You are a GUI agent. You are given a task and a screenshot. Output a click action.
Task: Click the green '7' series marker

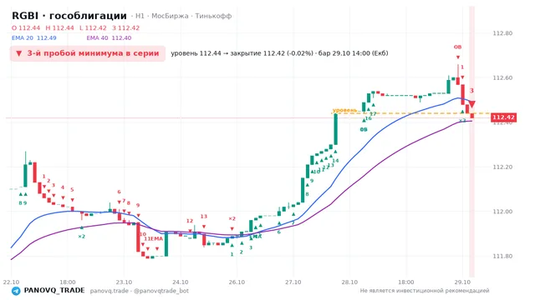click(293, 223)
